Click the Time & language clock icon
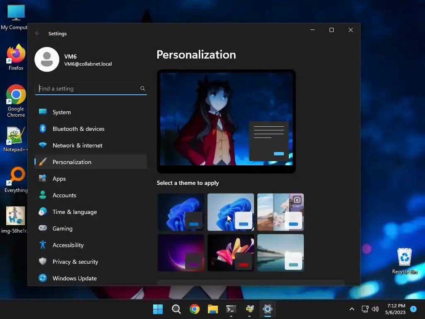This screenshot has height=319, width=425. tap(43, 211)
